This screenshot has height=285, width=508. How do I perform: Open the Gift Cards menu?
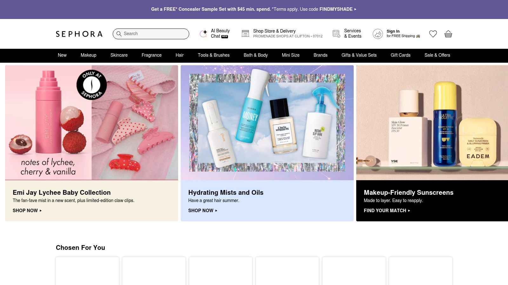pyautogui.click(x=401, y=55)
